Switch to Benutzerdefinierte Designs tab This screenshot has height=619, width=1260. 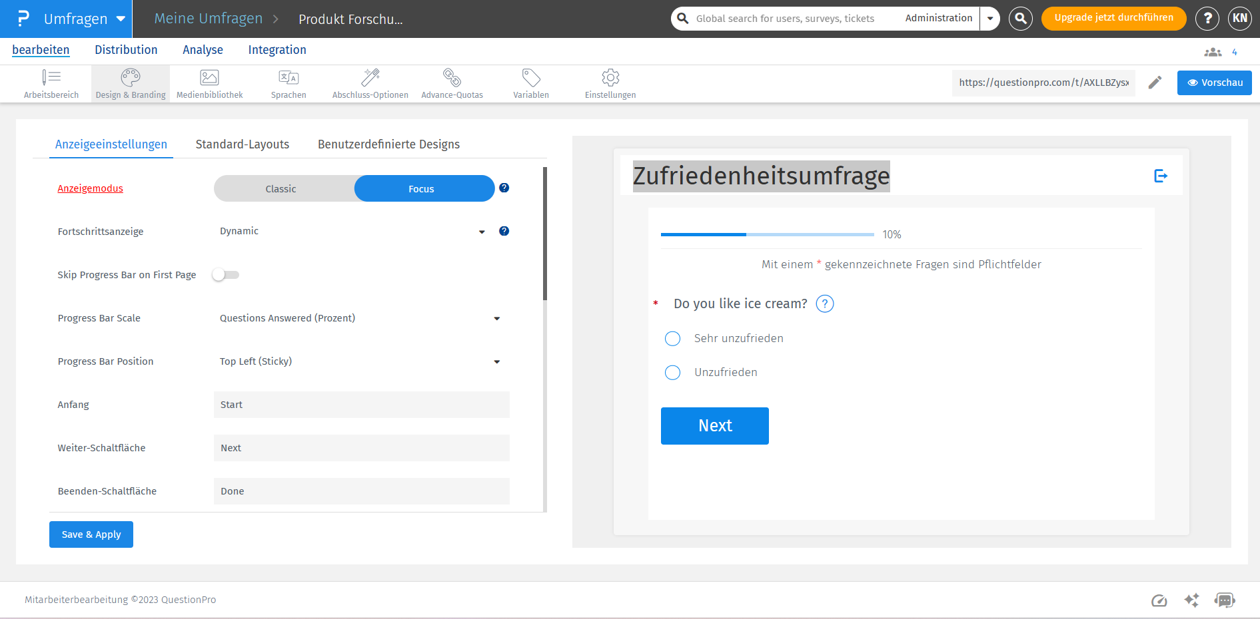[389, 144]
